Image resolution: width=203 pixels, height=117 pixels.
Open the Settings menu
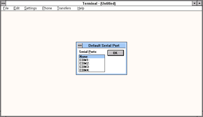click(31, 8)
